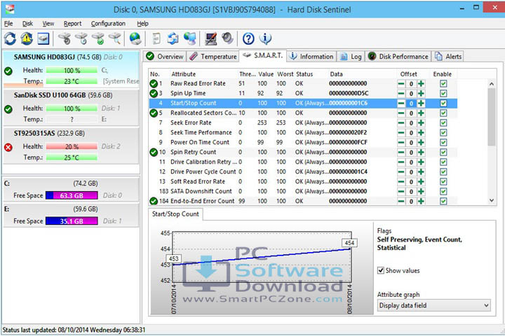Uncheck the Show values checkbox
Screen dimensions: 505x336
click(x=381, y=270)
